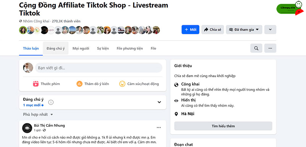The height and width of the screenshot is (147, 306).
Task: Click the Bạn viết gì đi post field
Action: point(99,68)
